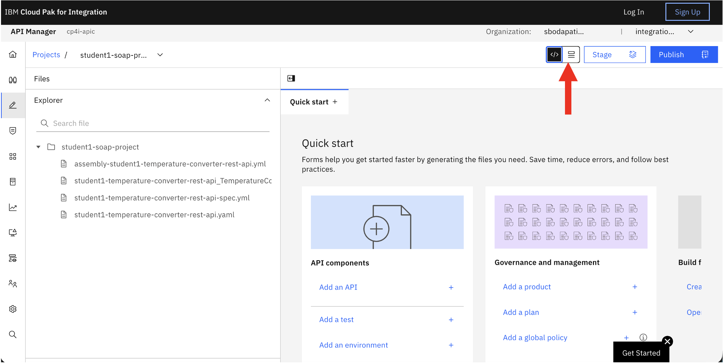Click Add a plan link
Viewport: 725px width, 364px height.
click(521, 313)
